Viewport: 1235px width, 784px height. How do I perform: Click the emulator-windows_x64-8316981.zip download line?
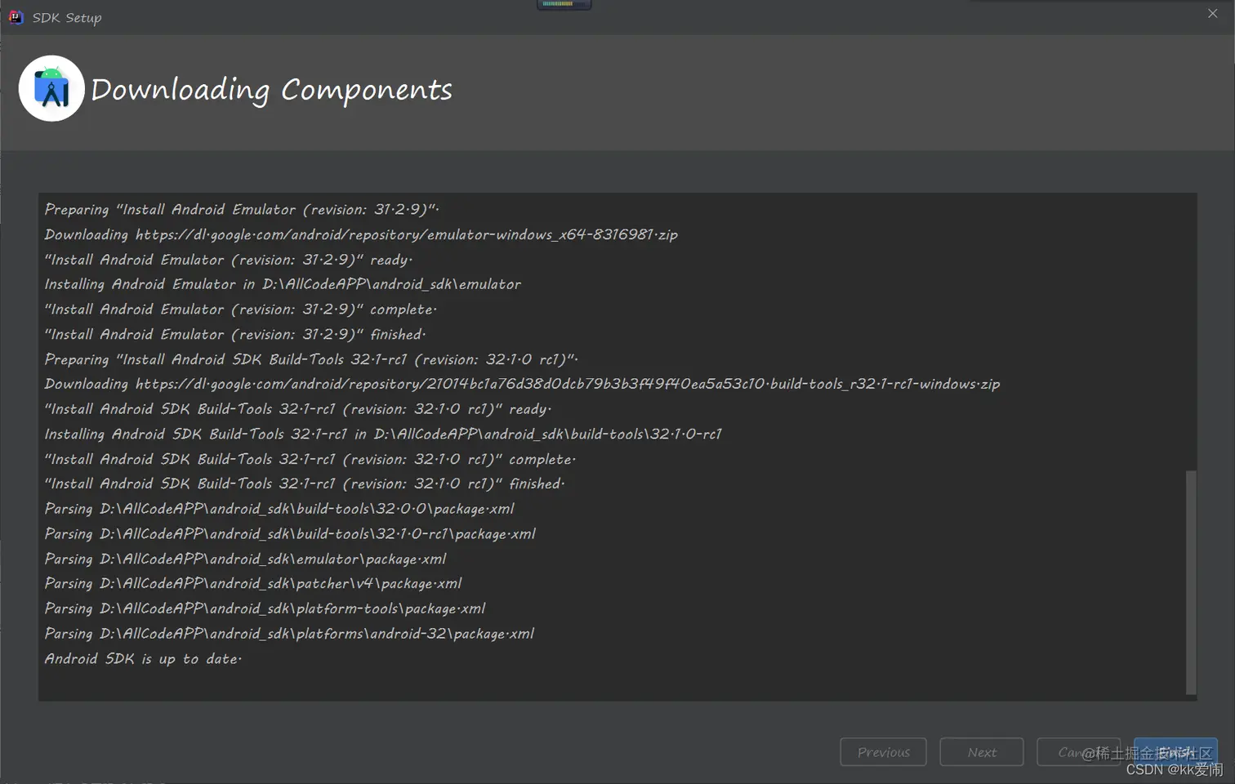pyautogui.click(x=361, y=235)
